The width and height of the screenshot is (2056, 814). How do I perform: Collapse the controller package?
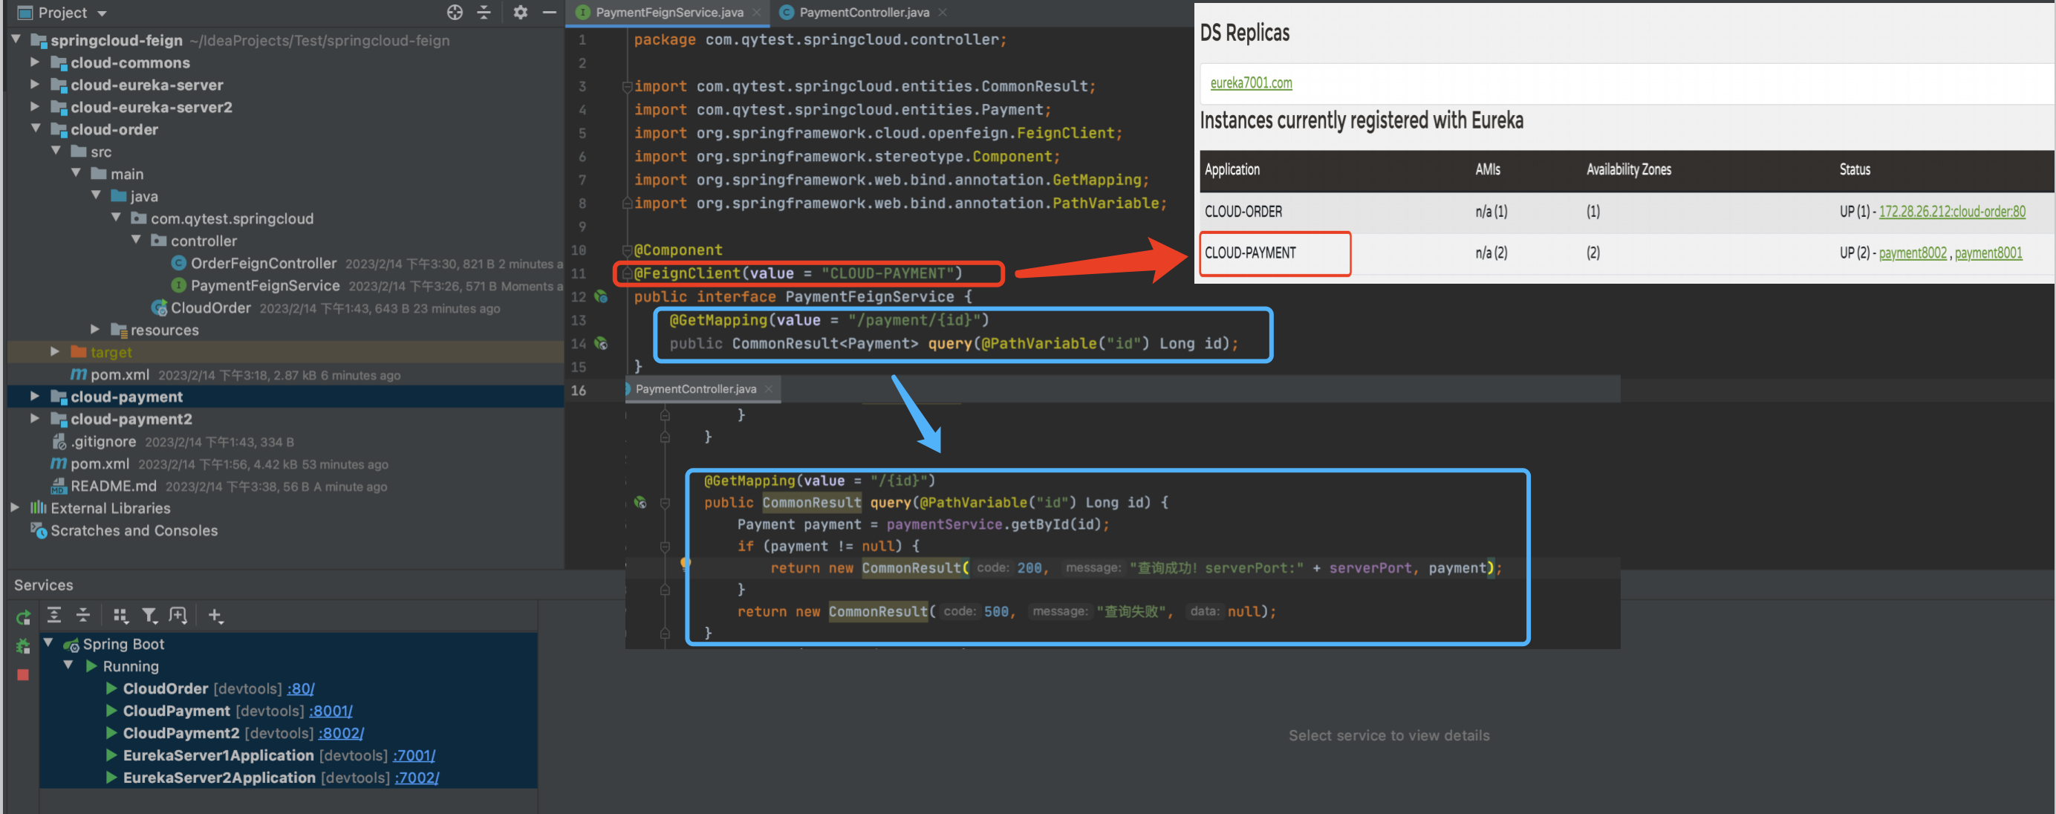pos(136,240)
